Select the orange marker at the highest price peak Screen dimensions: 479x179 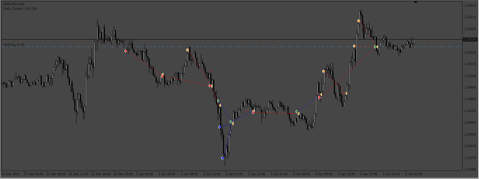click(358, 21)
